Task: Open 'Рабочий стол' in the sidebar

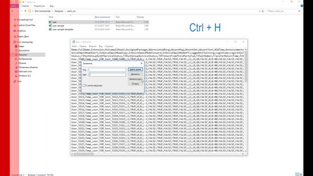Action: (x=25, y=71)
